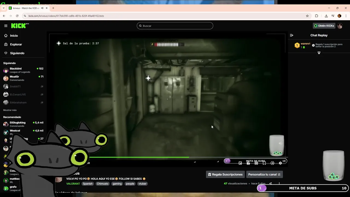View site information icon in address bar
This screenshot has width=350, height=197.
25,16
